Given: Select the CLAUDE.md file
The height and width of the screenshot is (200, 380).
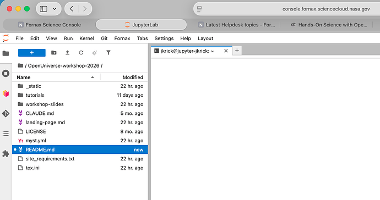Looking at the screenshot, I should click(80, 113).
